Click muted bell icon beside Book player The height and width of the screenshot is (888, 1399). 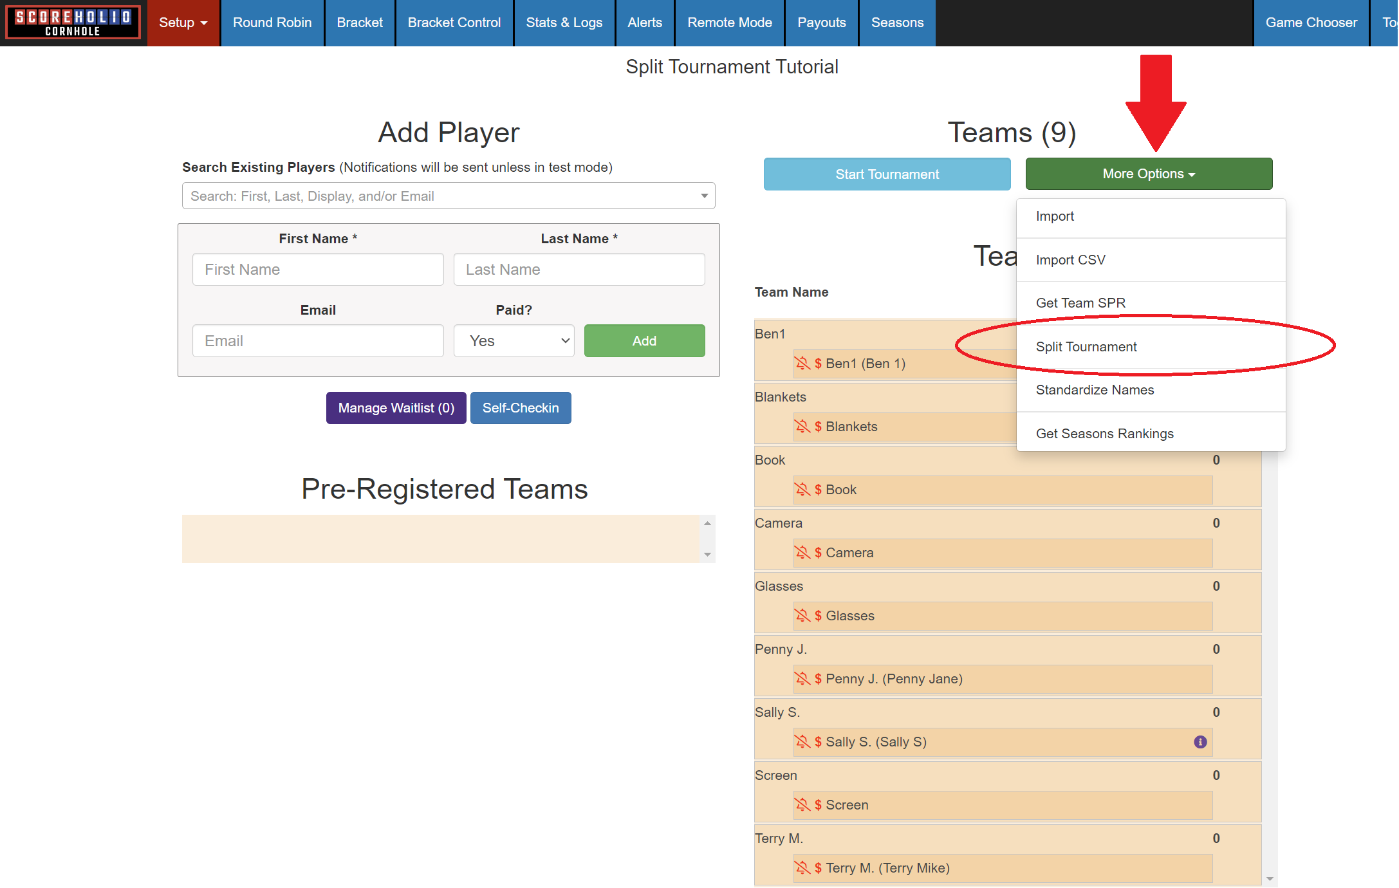(x=802, y=490)
